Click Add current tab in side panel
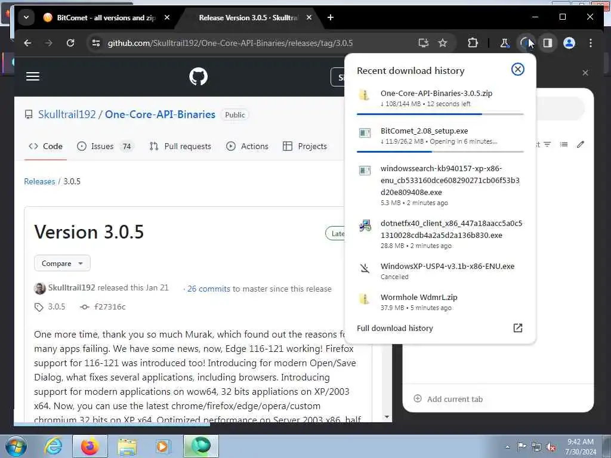This screenshot has width=611, height=458. 448,399
